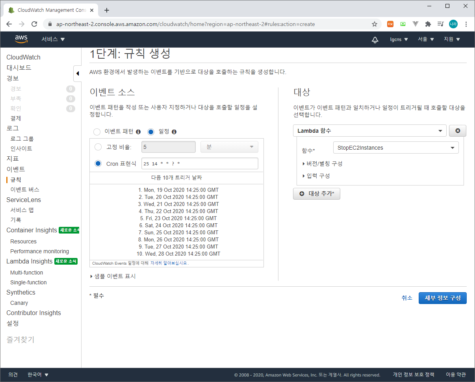
Task: Open 개인 정보 보호 정책 link
Action: (x=414, y=375)
